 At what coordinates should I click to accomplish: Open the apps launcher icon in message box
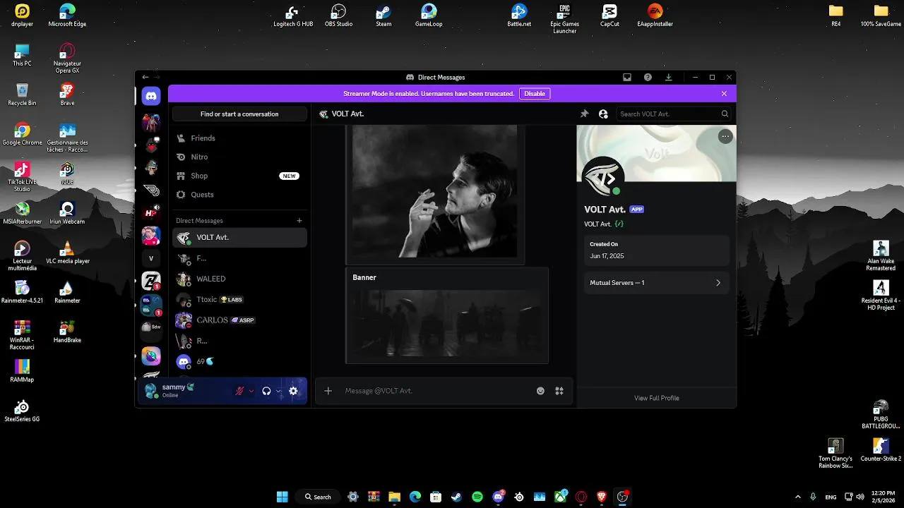(x=559, y=391)
